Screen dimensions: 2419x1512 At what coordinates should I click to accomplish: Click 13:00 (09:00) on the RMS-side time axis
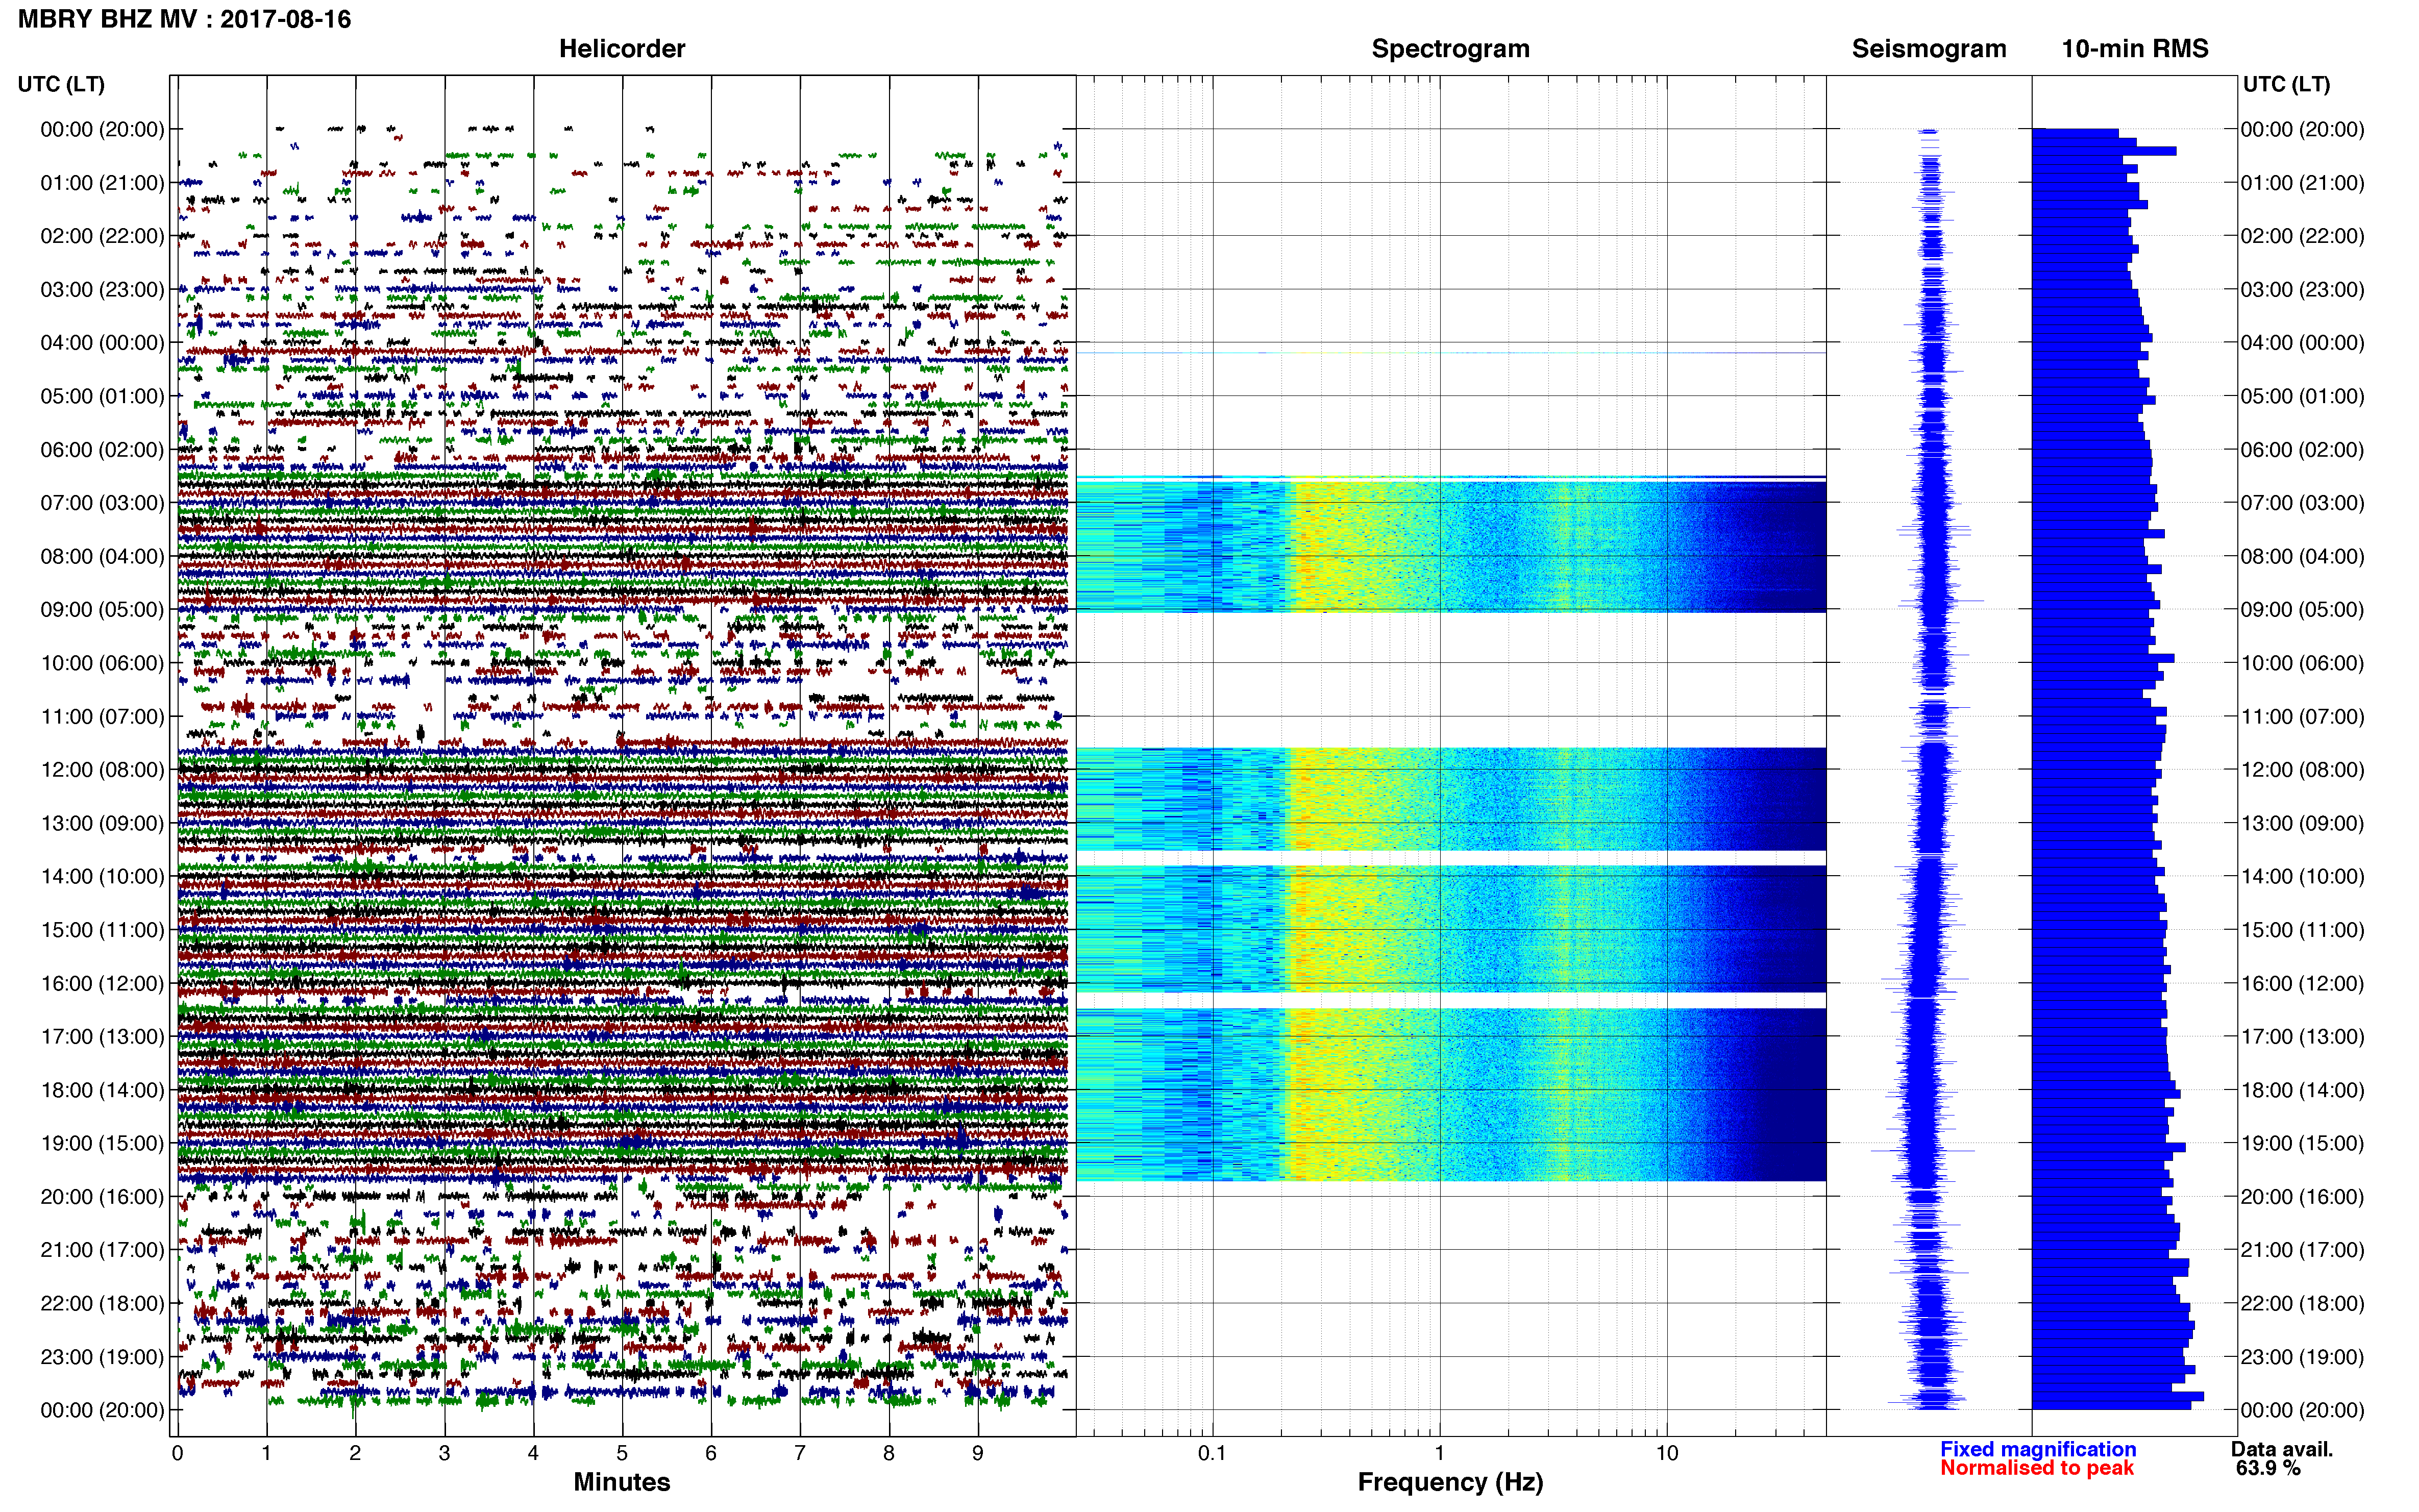(2302, 824)
